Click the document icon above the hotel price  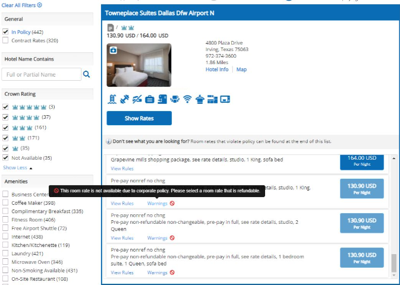tap(111, 27)
